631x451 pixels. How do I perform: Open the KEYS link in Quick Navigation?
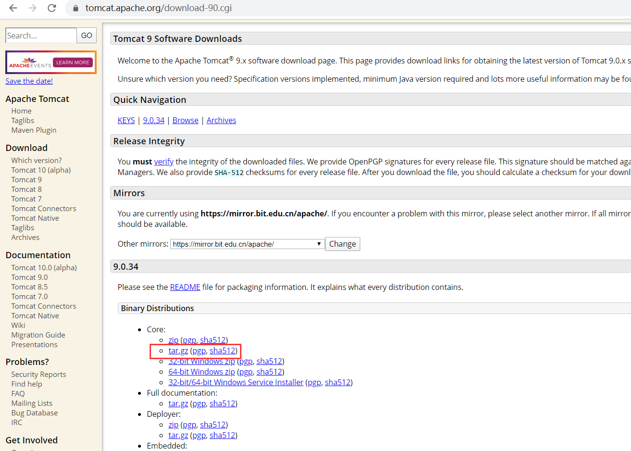pos(126,120)
